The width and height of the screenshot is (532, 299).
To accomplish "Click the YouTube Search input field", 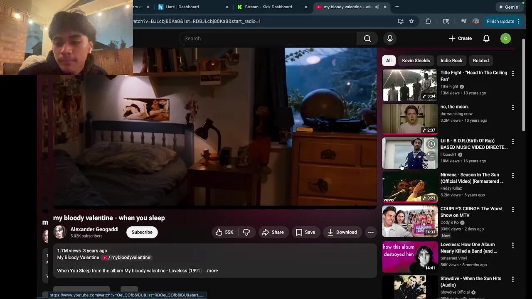I will point(268,39).
